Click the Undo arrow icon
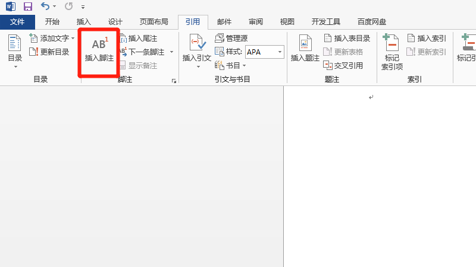This screenshot has width=476, height=267. [45, 7]
